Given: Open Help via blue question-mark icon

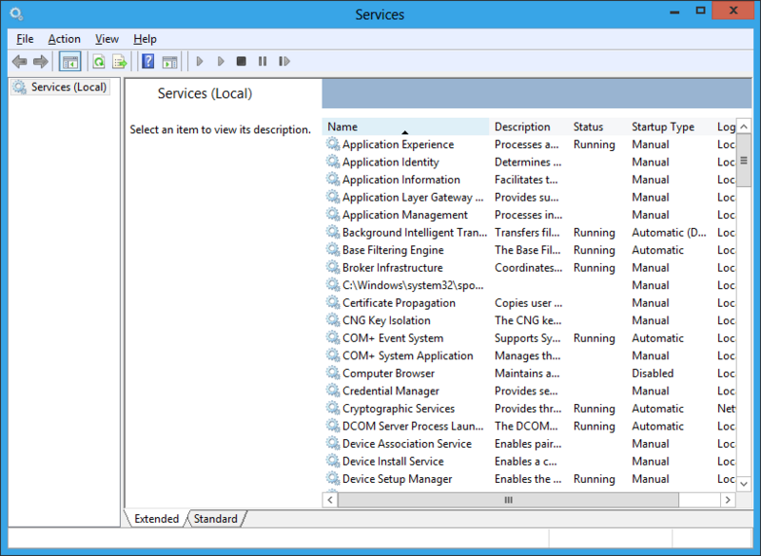Looking at the screenshot, I should pyautogui.click(x=147, y=62).
